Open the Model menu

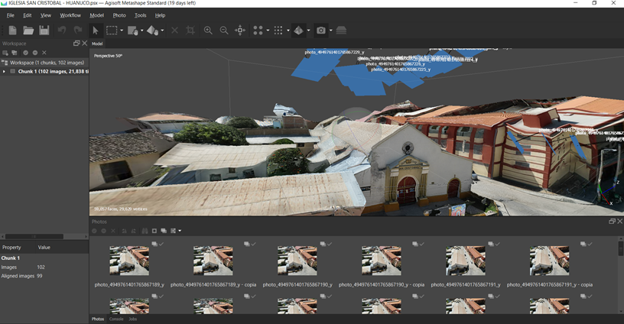[x=96, y=15]
